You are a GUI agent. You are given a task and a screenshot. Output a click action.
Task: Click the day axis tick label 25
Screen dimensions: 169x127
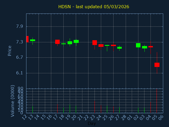click(105, 117)
